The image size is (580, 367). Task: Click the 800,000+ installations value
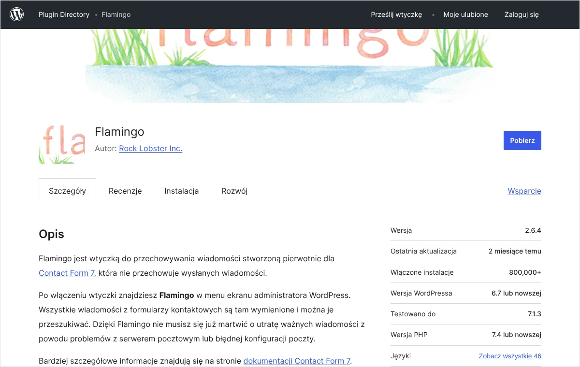pyautogui.click(x=525, y=272)
